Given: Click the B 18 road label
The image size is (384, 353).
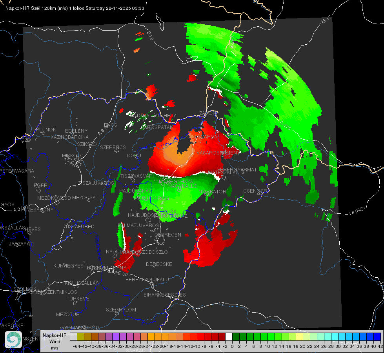Looking at the screenshot, I should (x=150, y=36).
